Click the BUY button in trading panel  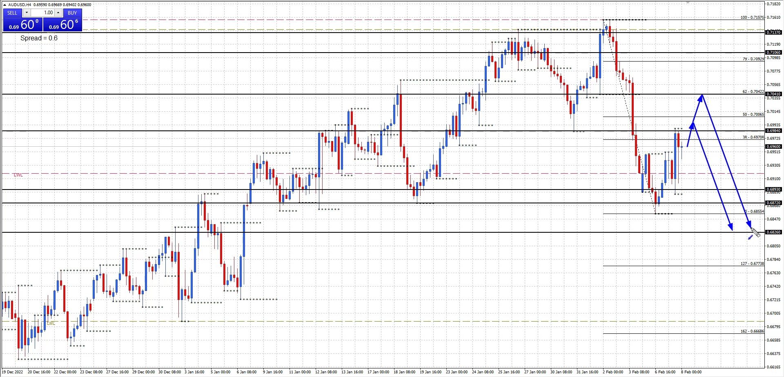(72, 13)
